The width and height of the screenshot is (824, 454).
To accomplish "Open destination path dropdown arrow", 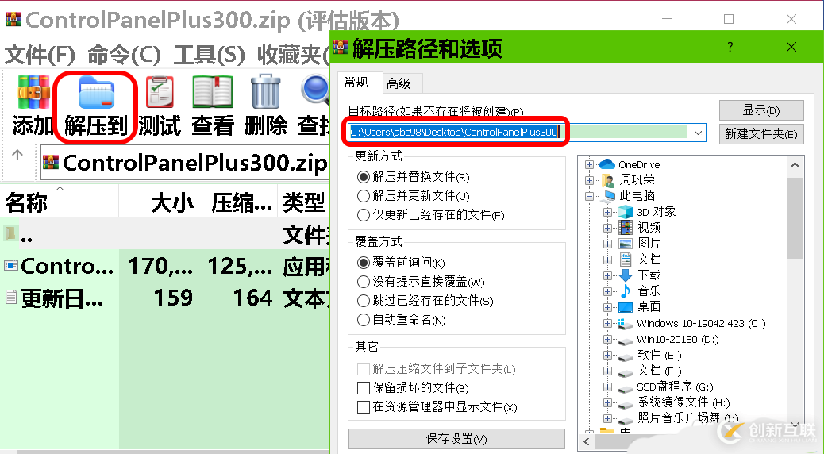I will 698,133.
